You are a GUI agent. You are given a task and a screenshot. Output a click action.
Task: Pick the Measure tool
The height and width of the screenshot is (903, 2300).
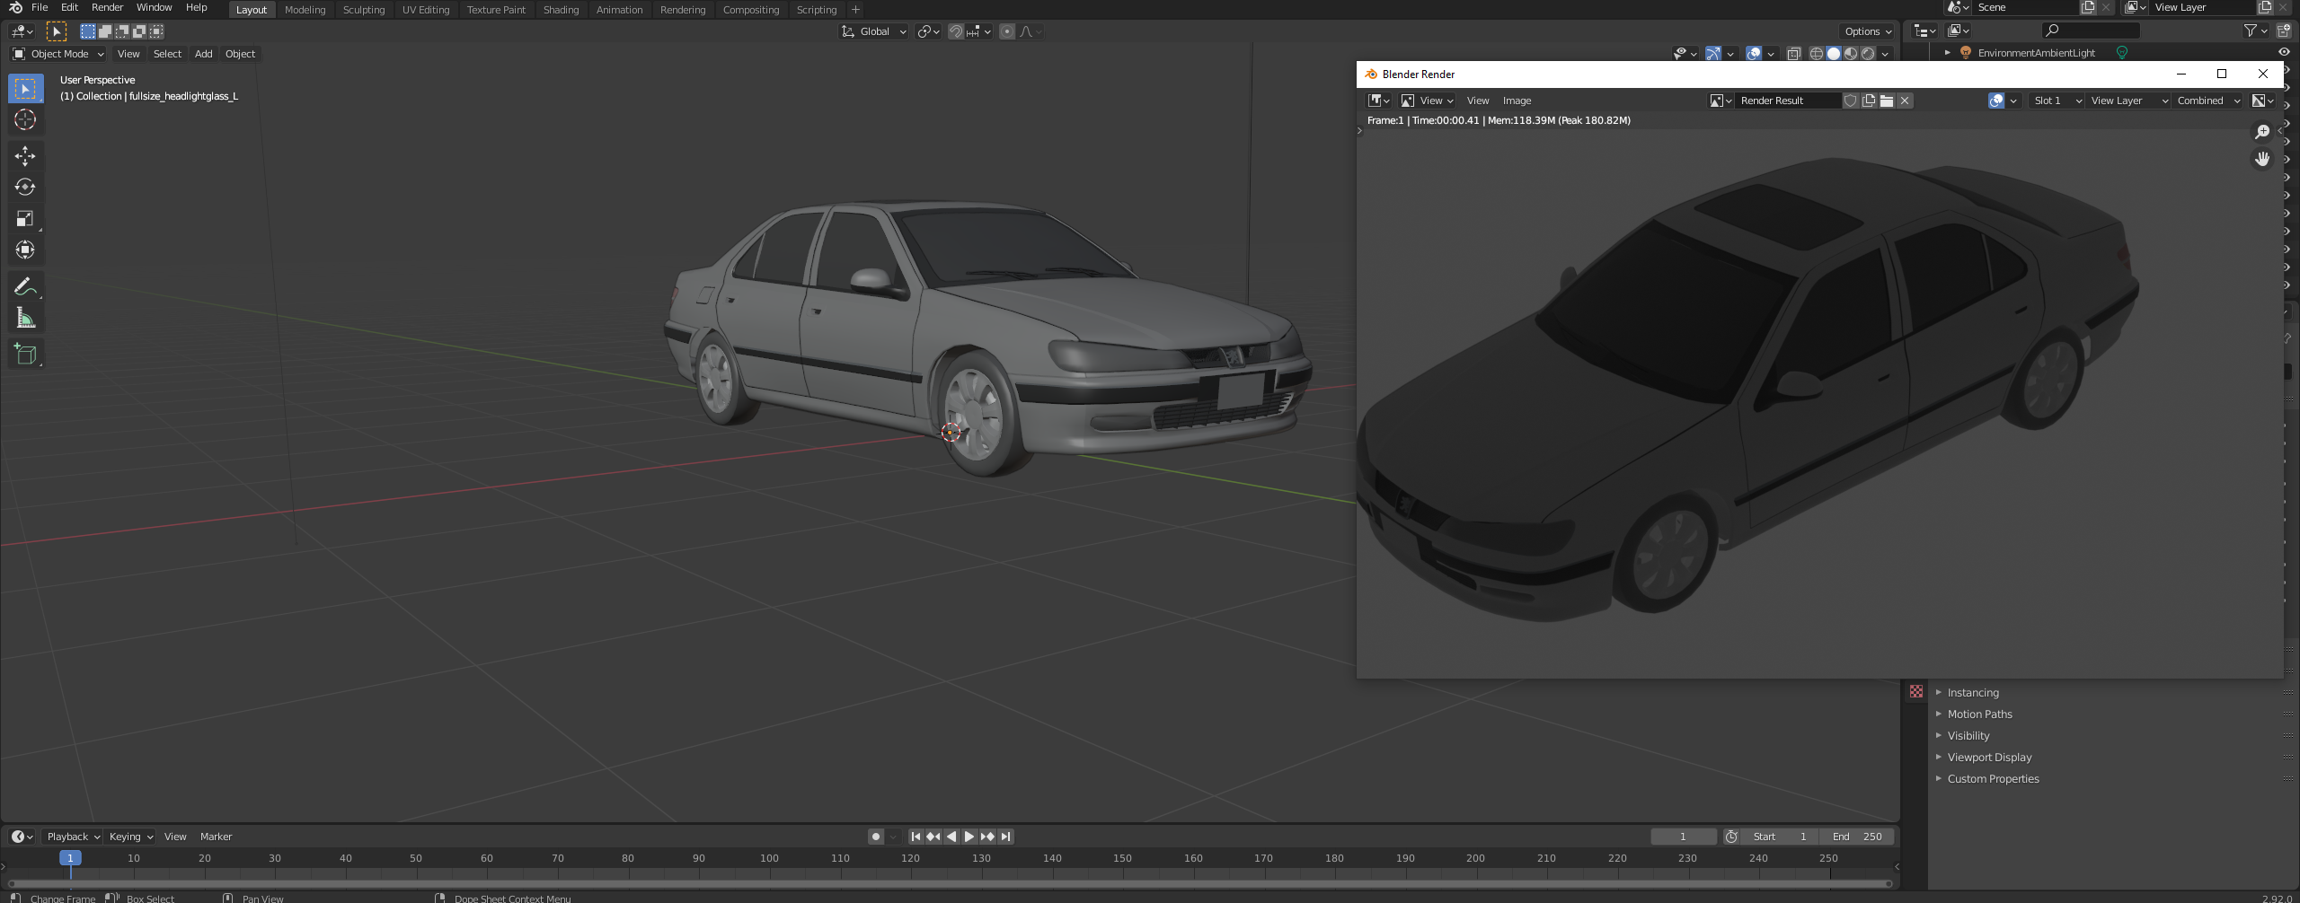(25, 319)
